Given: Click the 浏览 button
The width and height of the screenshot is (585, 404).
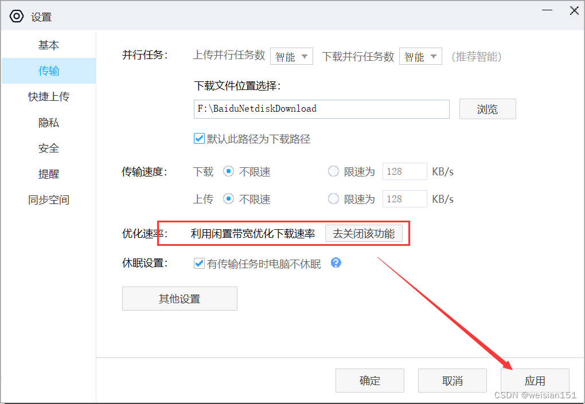Looking at the screenshot, I should (487, 109).
